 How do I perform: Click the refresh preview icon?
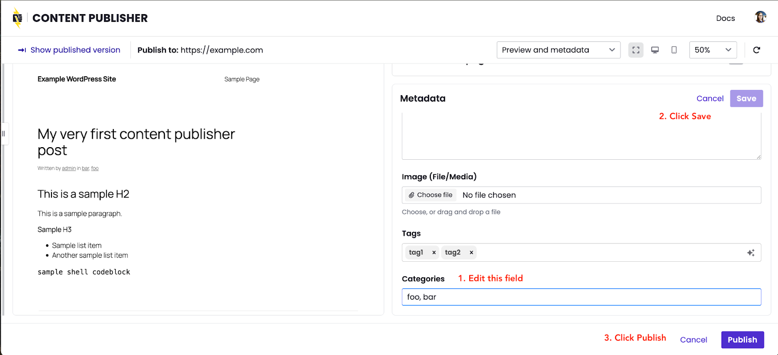coord(757,50)
